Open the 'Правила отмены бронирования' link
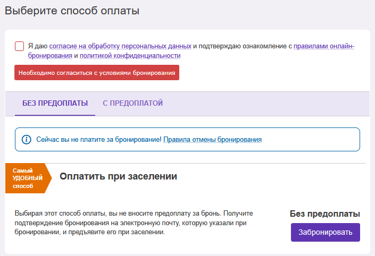Screen dimensions: 375x256 (212, 140)
